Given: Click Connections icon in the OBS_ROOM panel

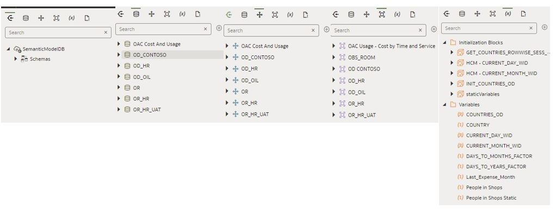Looking at the screenshot, I should (336, 15).
